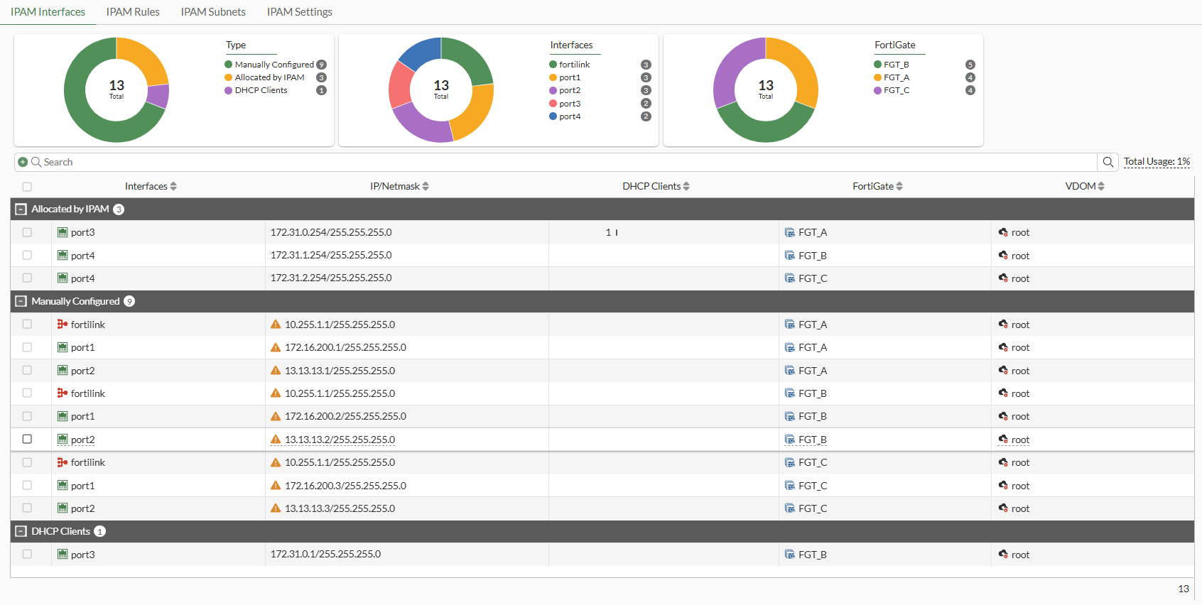The width and height of the screenshot is (1202, 605).
Task: Open the IPAM Subnets tab
Action: click(x=213, y=12)
